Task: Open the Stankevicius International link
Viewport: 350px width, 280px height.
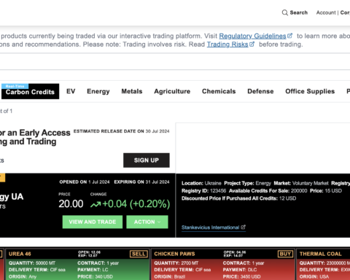Action: [x=210, y=227]
